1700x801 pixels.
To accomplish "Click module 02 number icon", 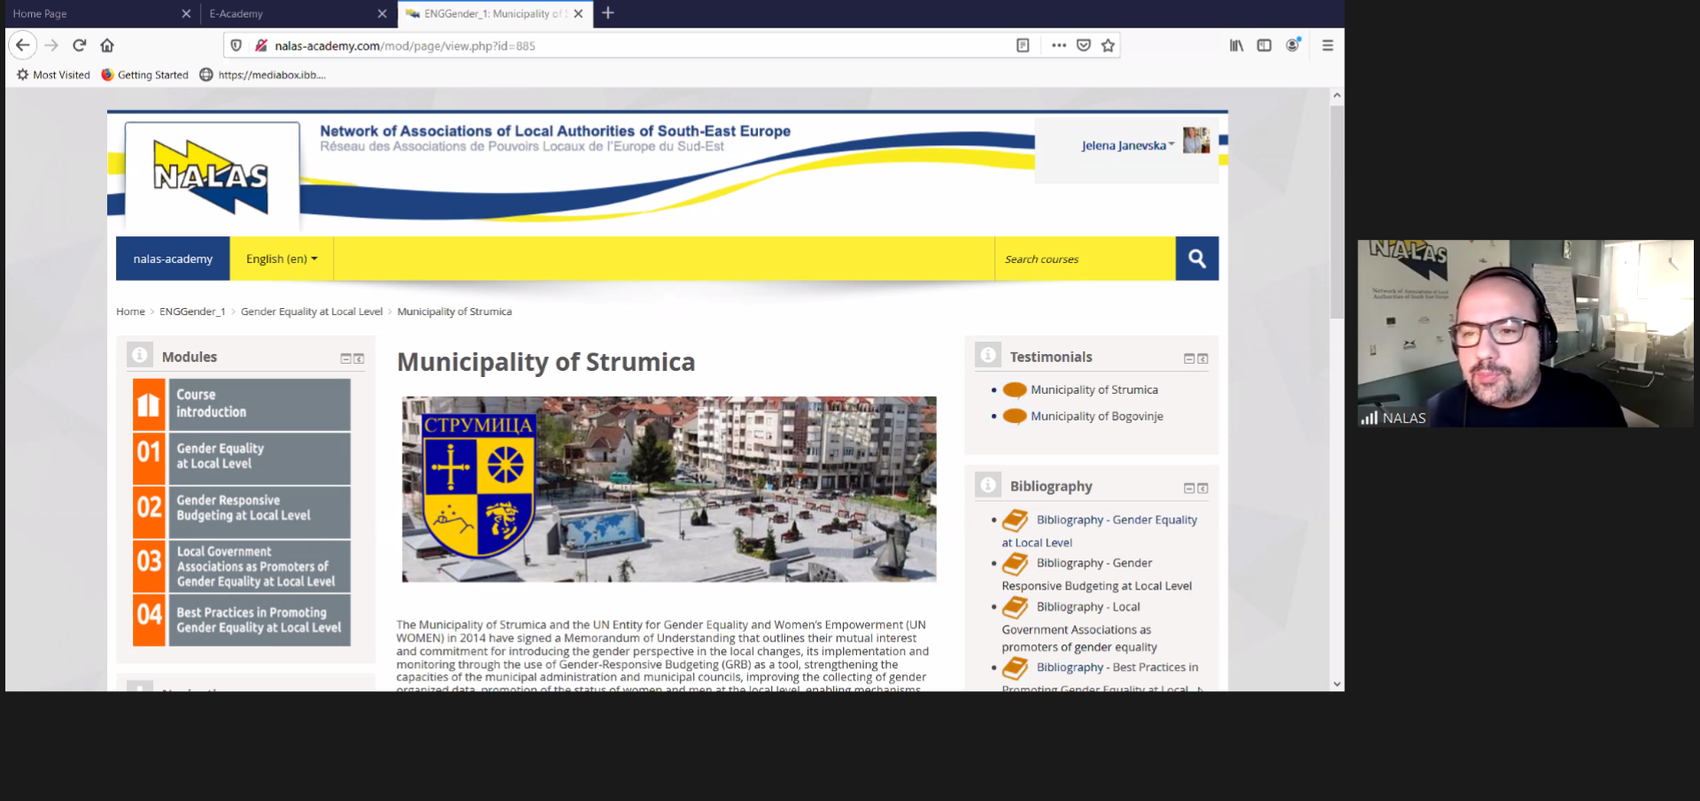I will point(150,512).
